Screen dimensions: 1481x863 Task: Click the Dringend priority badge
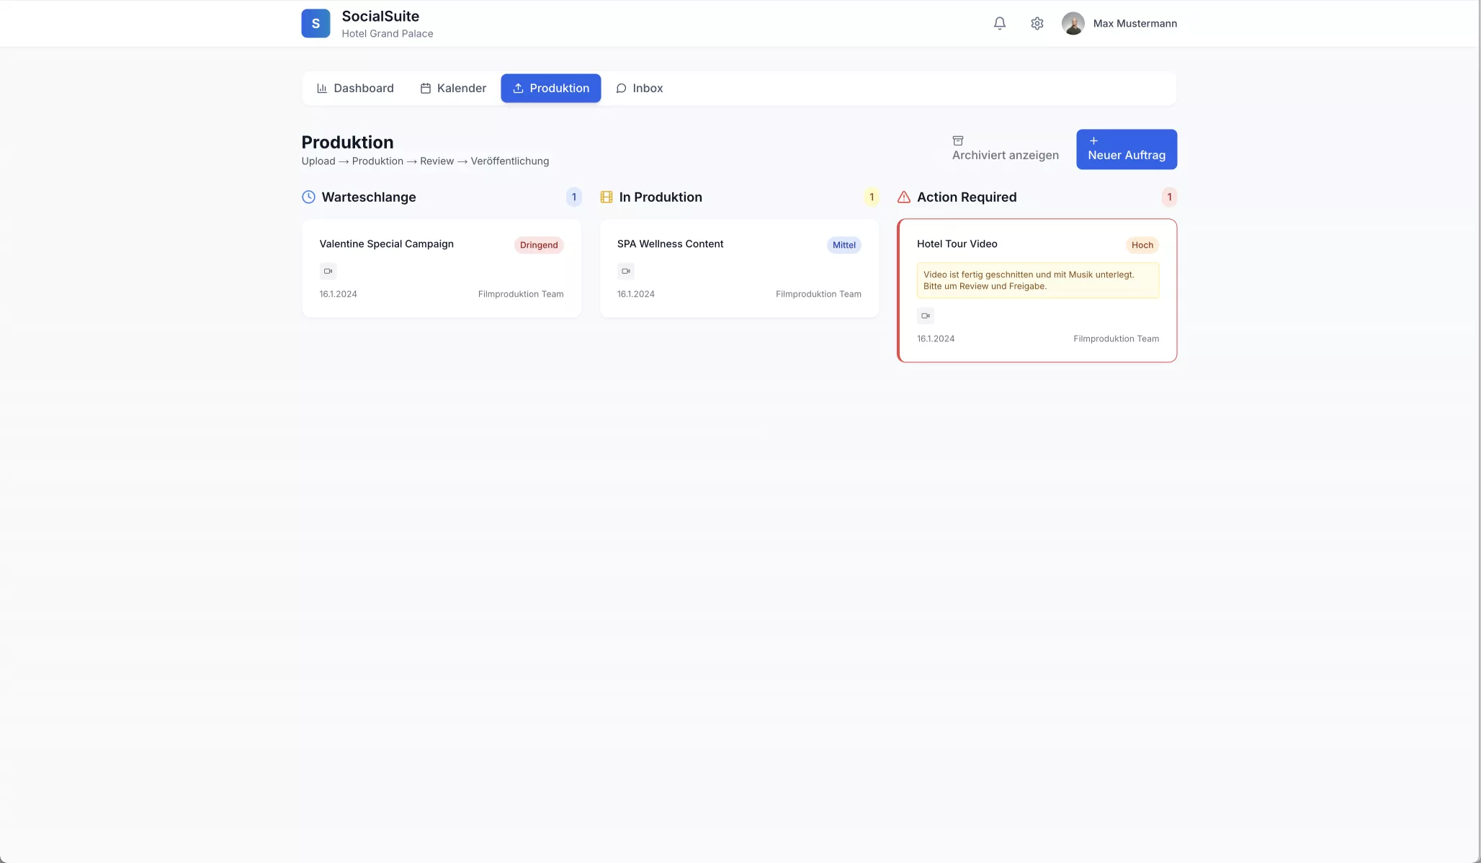pyautogui.click(x=539, y=245)
